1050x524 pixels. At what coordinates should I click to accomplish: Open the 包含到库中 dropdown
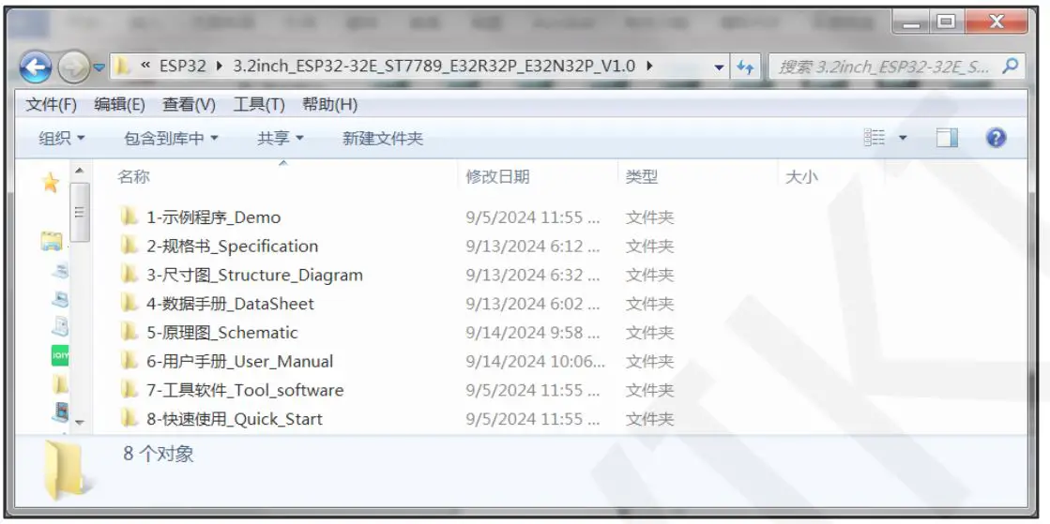coord(171,139)
